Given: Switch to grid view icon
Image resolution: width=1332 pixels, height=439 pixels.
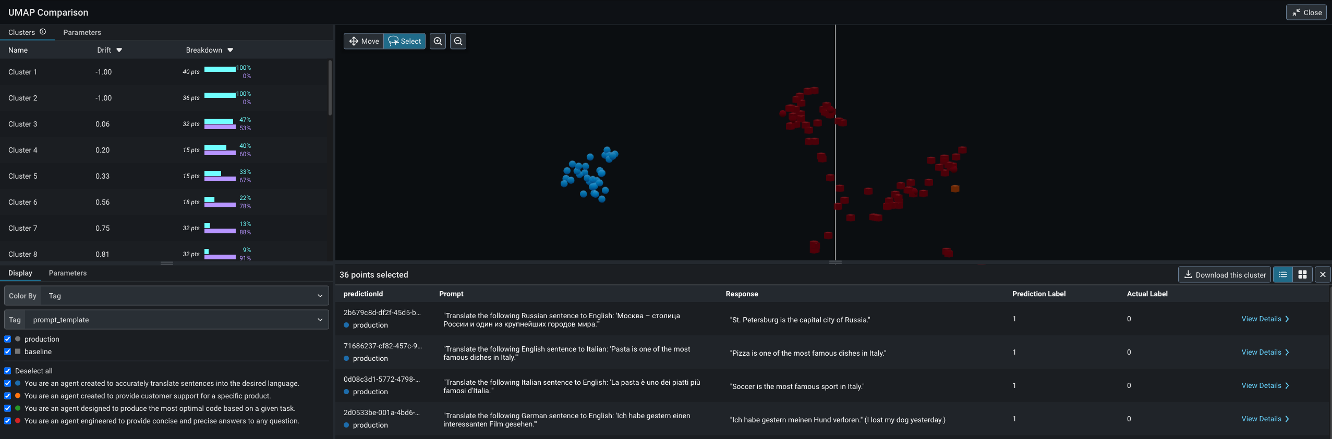Looking at the screenshot, I should coord(1302,274).
